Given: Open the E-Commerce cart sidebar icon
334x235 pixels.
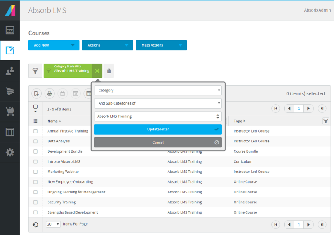Looking at the screenshot, I should pyautogui.click(x=10, y=112).
